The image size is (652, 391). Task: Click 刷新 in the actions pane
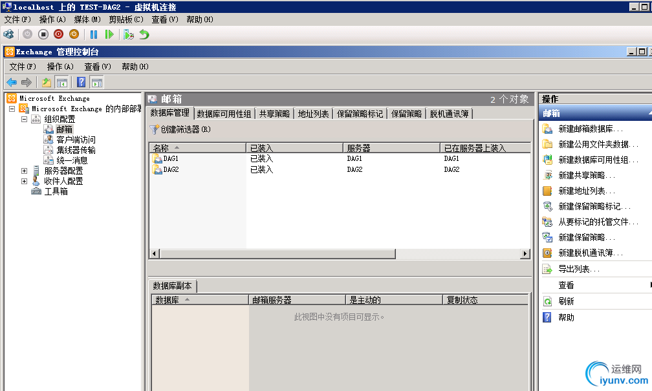(566, 301)
